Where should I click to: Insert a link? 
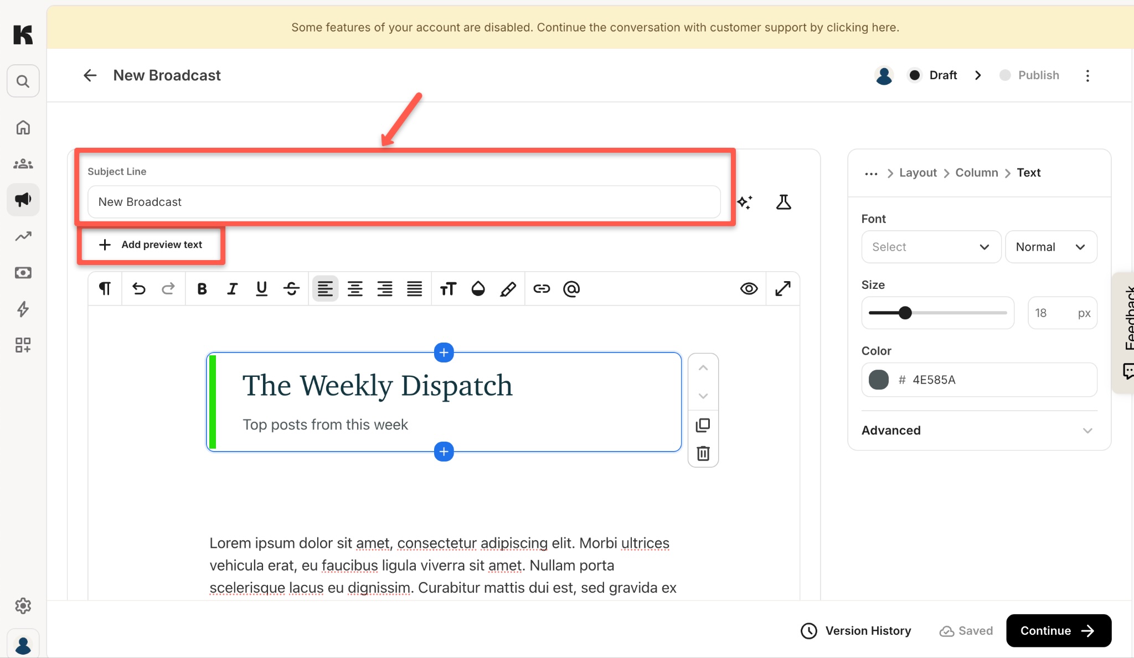click(542, 288)
